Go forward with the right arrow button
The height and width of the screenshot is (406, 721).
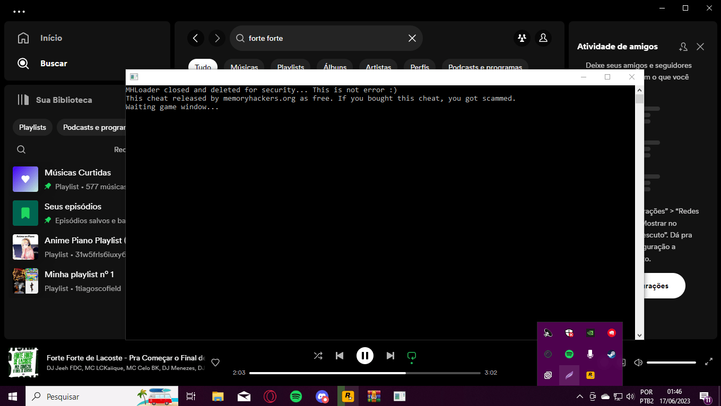pyautogui.click(x=217, y=38)
